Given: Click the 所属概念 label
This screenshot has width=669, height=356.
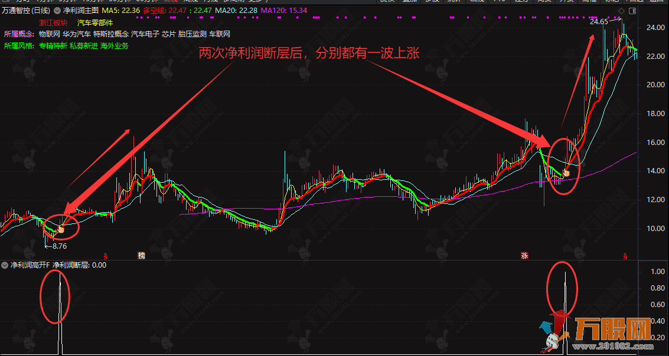Looking at the screenshot, I should click(18, 34).
